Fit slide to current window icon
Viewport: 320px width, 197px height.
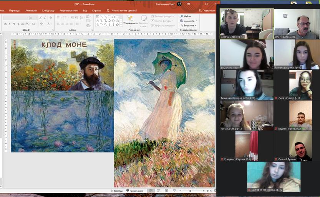pyautogui.click(x=215, y=191)
